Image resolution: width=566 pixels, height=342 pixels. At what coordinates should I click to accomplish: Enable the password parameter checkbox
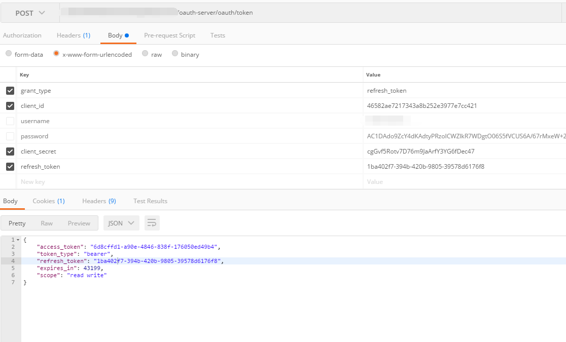(10, 136)
